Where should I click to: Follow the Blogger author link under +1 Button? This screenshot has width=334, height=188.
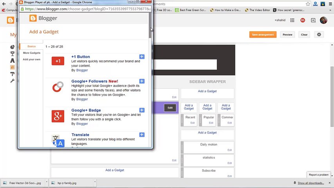82,70
